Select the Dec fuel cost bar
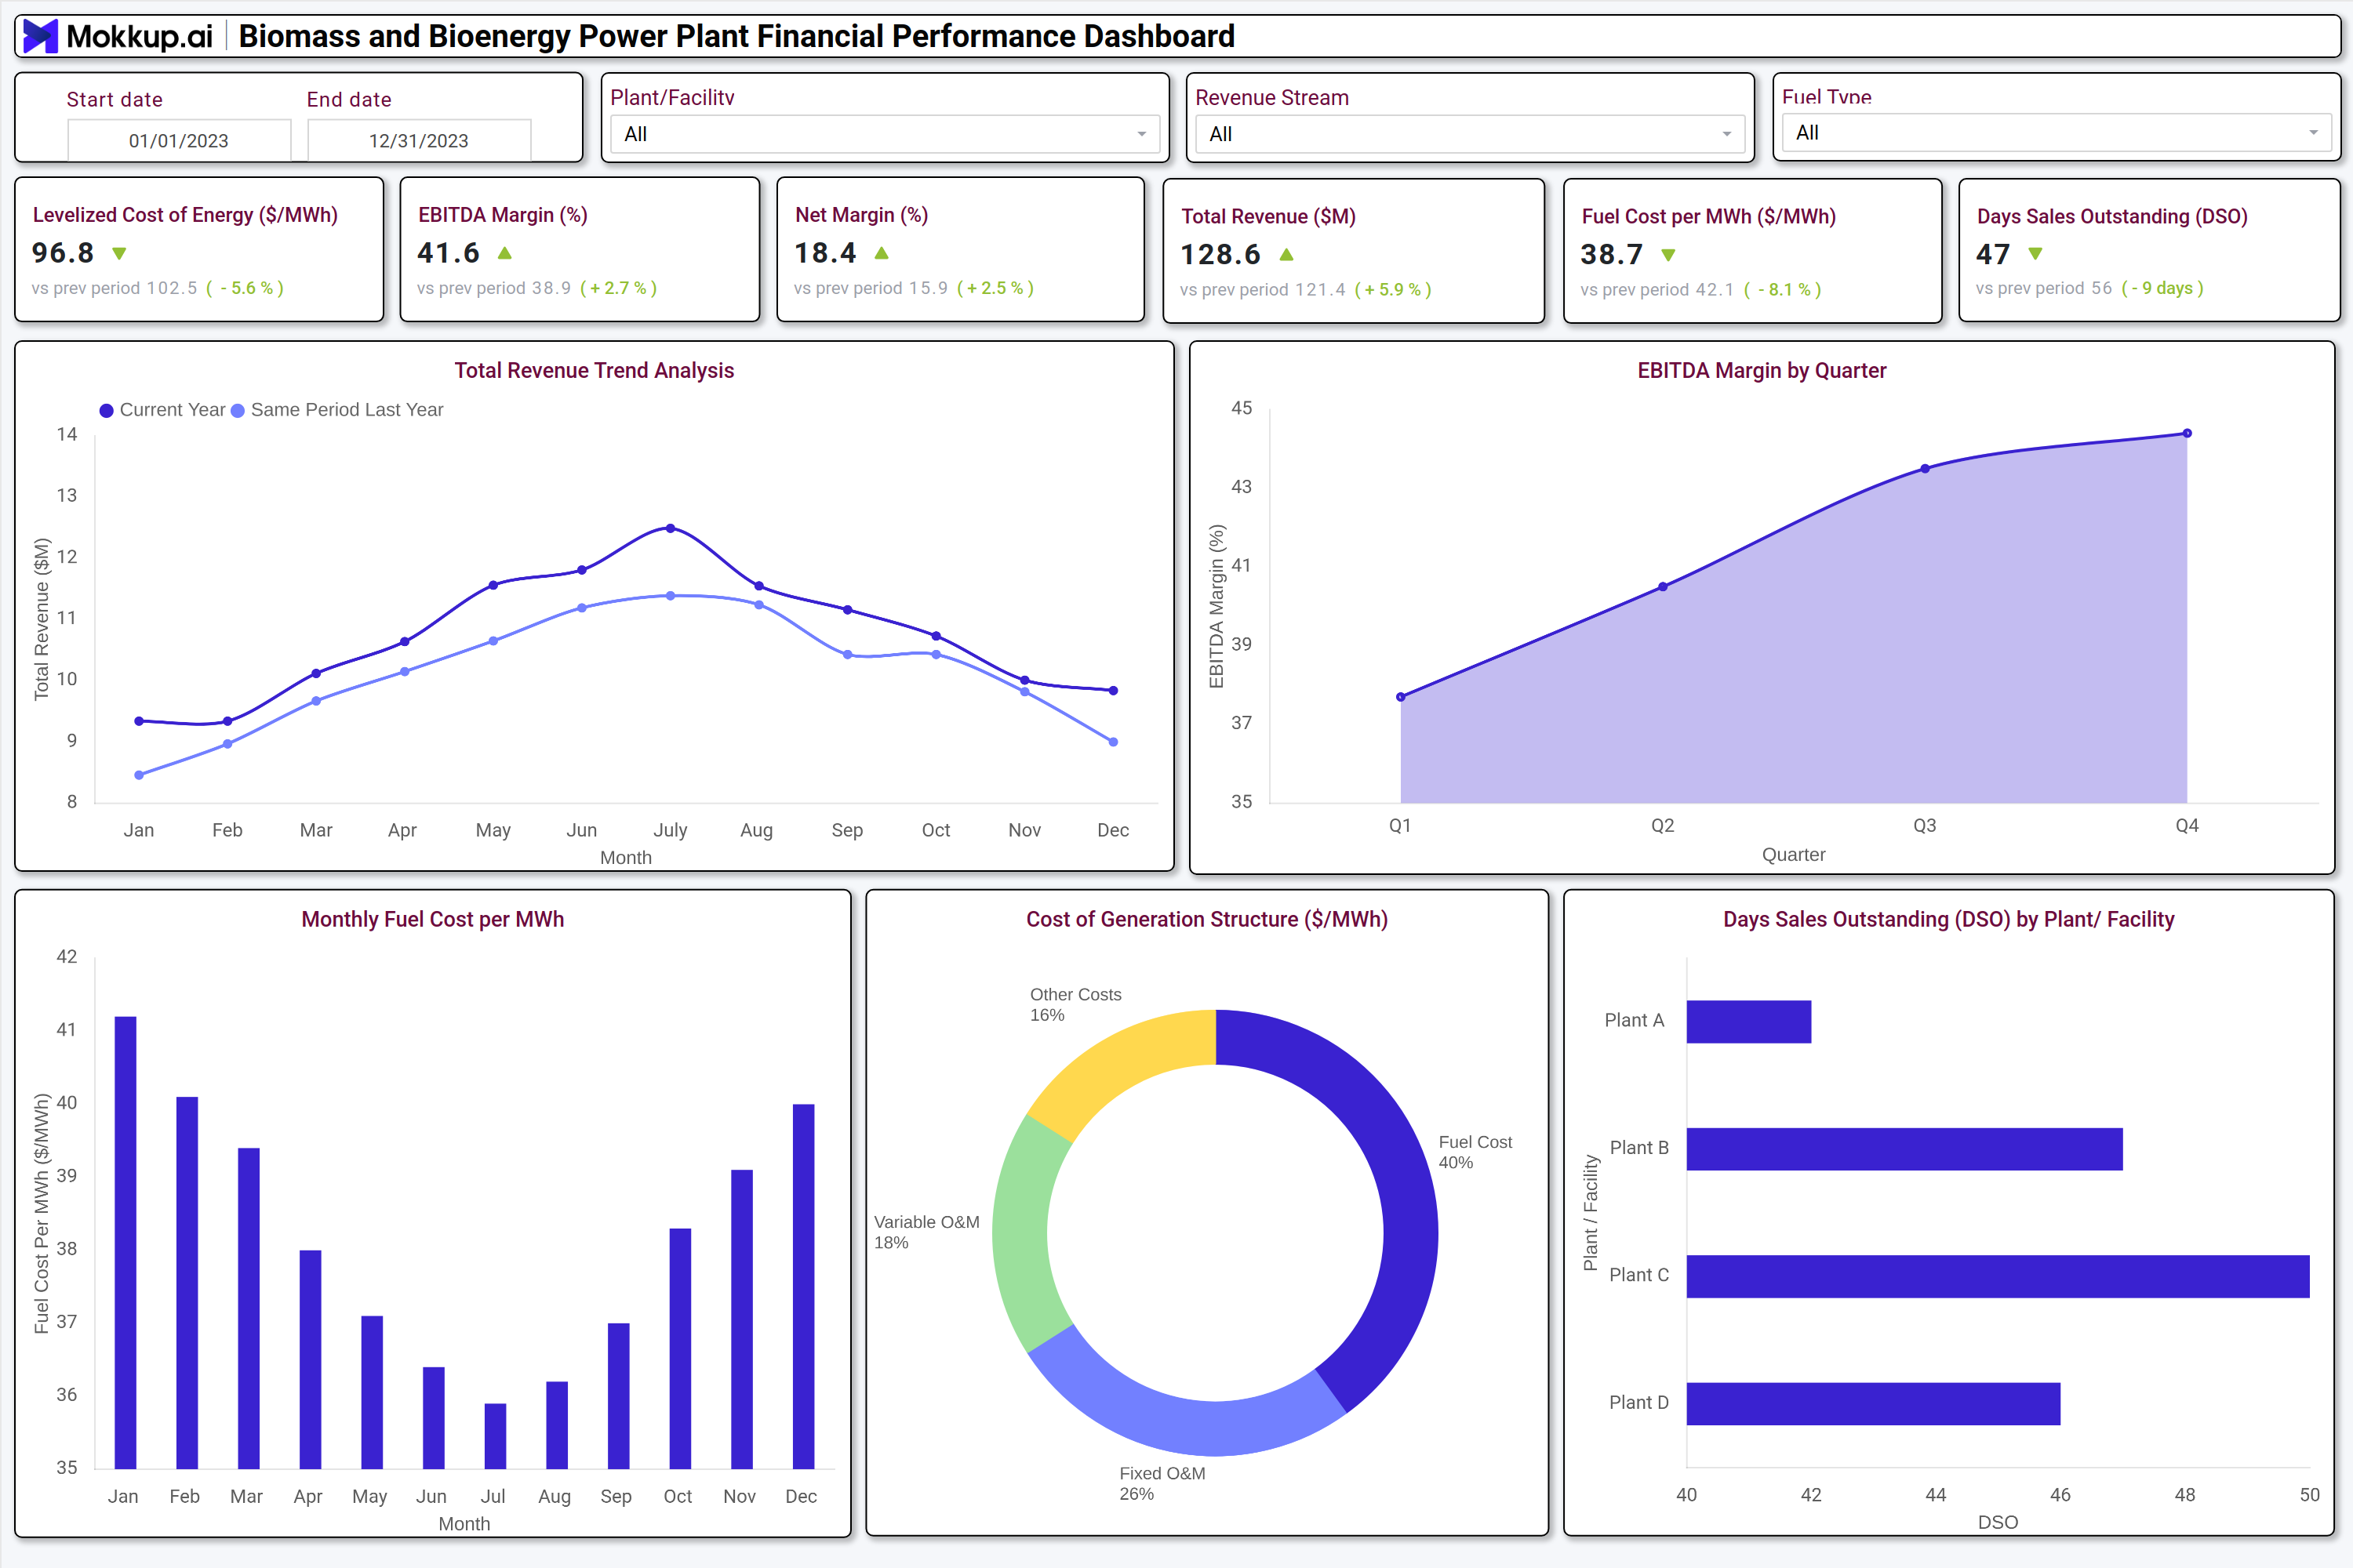This screenshot has height=1568, width=2353. [x=803, y=1286]
